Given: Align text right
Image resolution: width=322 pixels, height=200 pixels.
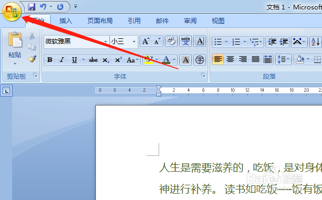Looking at the screenshot, I should (243, 59).
